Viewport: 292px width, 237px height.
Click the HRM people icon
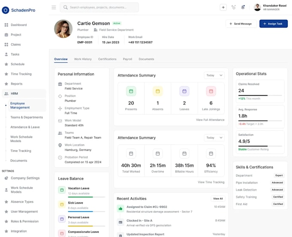point(6,94)
